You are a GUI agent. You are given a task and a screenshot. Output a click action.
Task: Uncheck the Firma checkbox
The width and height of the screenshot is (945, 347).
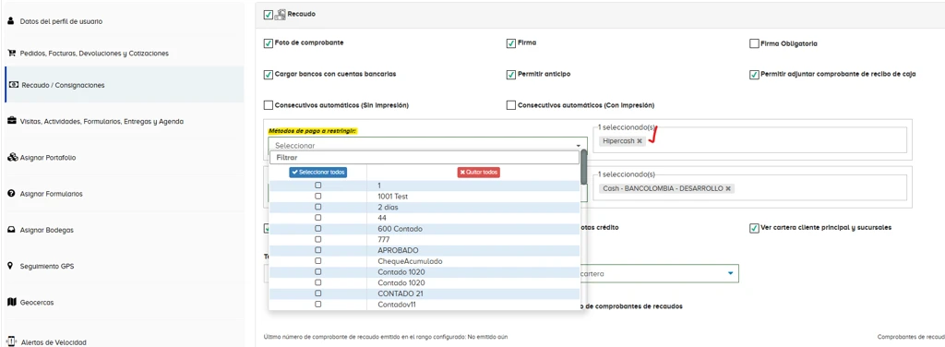pos(511,43)
